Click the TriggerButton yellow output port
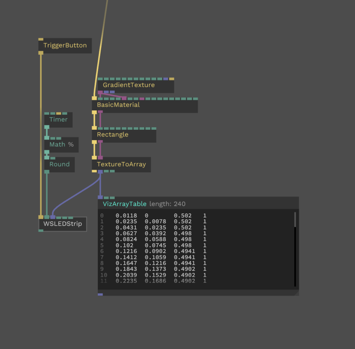 coord(41,53)
